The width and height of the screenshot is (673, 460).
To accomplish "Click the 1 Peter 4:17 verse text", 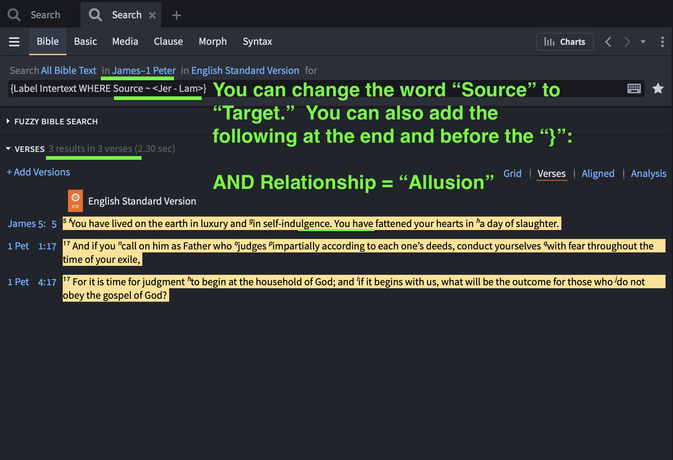I will click(x=364, y=289).
